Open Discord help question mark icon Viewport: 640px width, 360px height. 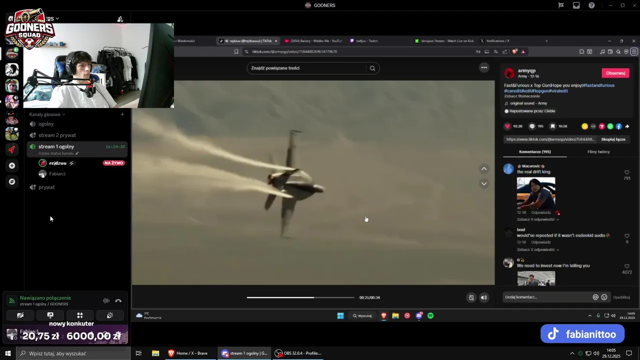coord(591,5)
